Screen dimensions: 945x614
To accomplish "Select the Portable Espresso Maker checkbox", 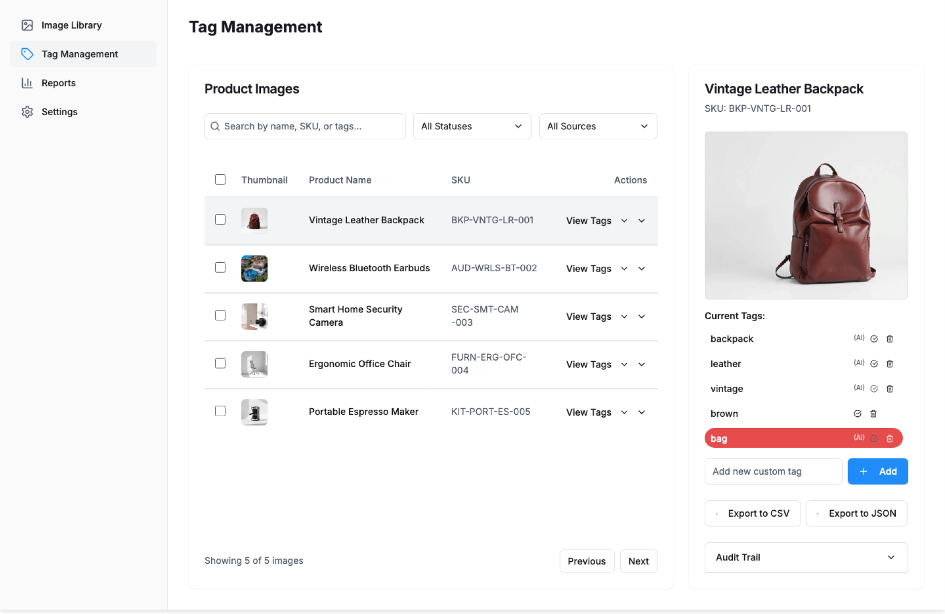I will coord(220,411).
